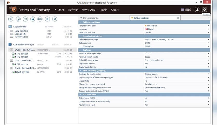Click the Refresh button

pos(73,10)
